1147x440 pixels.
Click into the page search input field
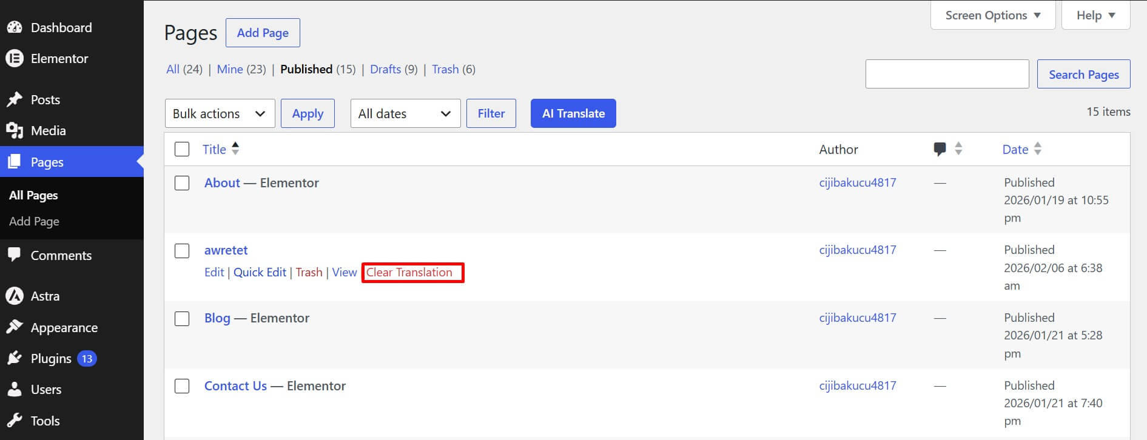(x=947, y=74)
